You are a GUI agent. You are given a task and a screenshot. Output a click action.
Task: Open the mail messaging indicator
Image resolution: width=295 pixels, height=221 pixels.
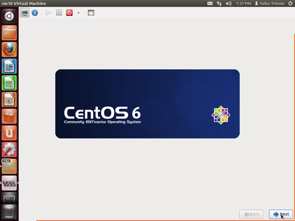tap(210, 3)
